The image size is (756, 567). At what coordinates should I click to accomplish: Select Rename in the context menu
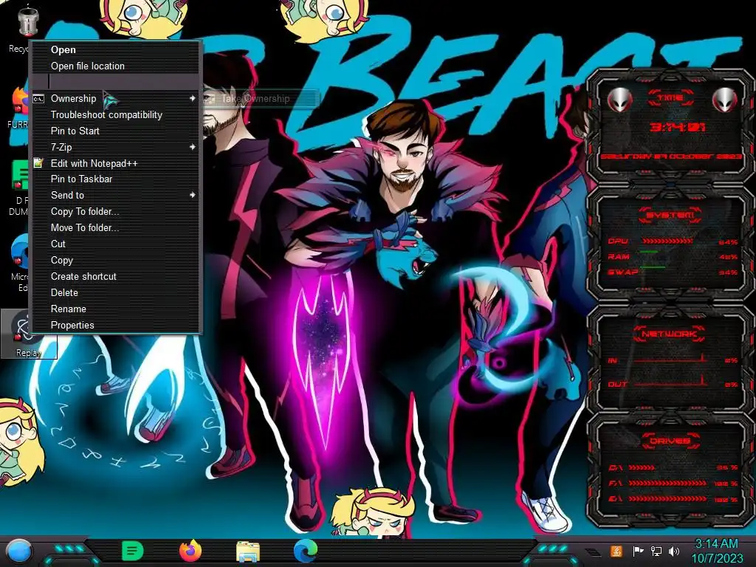tap(116, 309)
